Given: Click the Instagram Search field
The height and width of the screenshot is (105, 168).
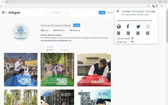Looking at the screenshot, I should [x=57, y=13].
